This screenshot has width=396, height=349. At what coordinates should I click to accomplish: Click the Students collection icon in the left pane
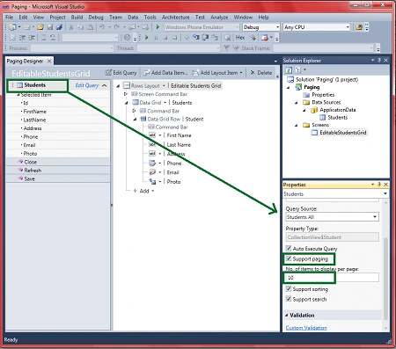[19, 85]
